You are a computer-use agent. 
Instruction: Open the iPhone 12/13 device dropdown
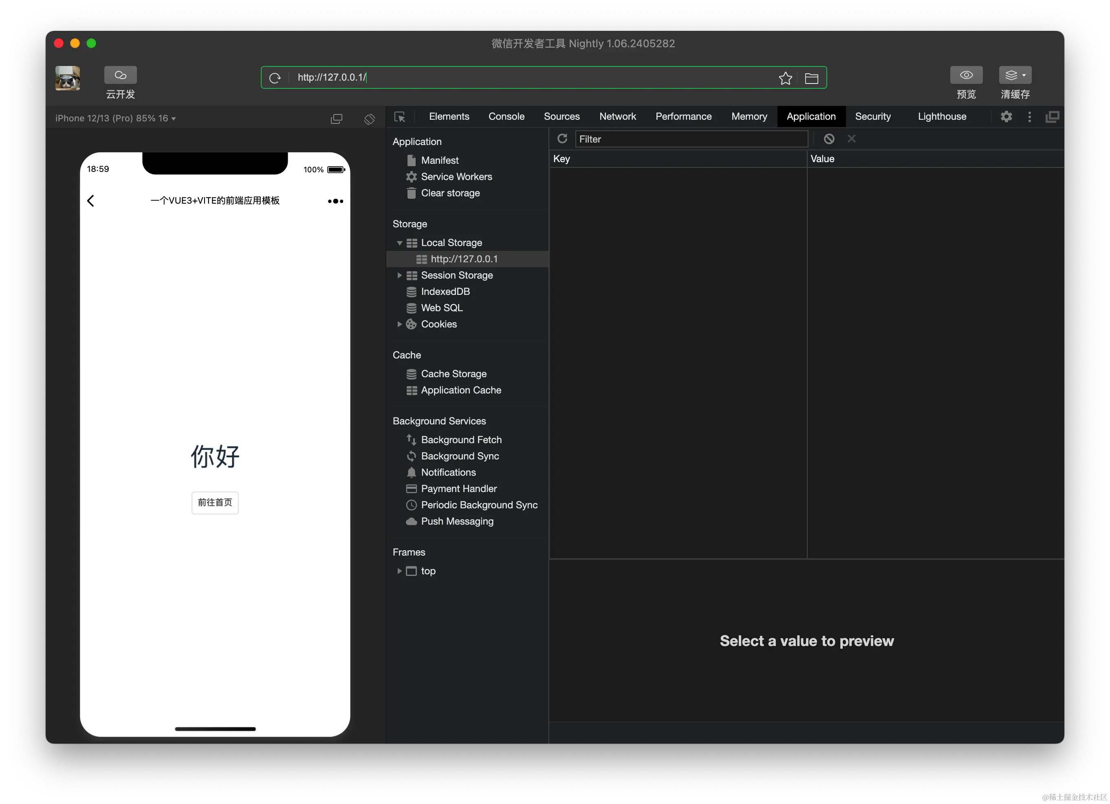[115, 119]
